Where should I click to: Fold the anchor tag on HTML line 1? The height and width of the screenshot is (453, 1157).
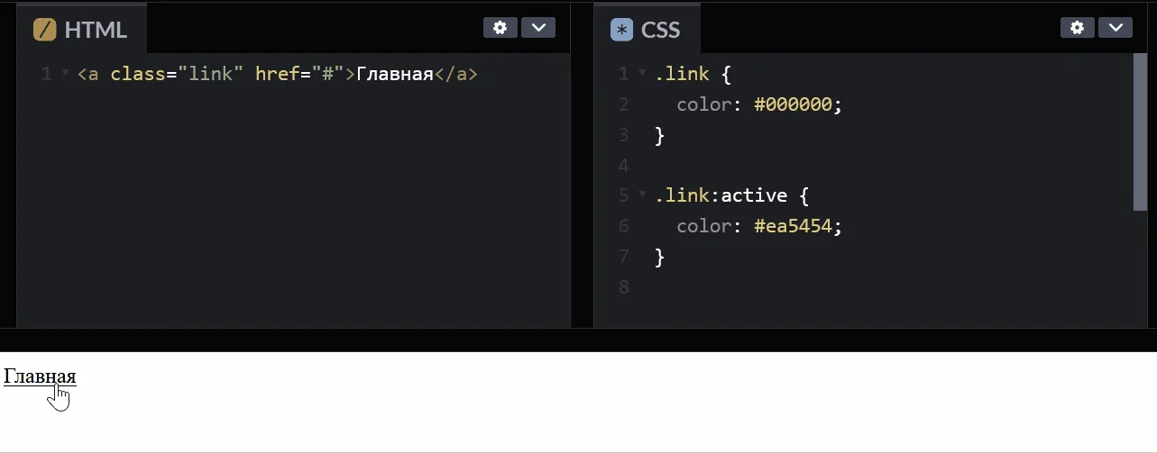pos(65,73)
